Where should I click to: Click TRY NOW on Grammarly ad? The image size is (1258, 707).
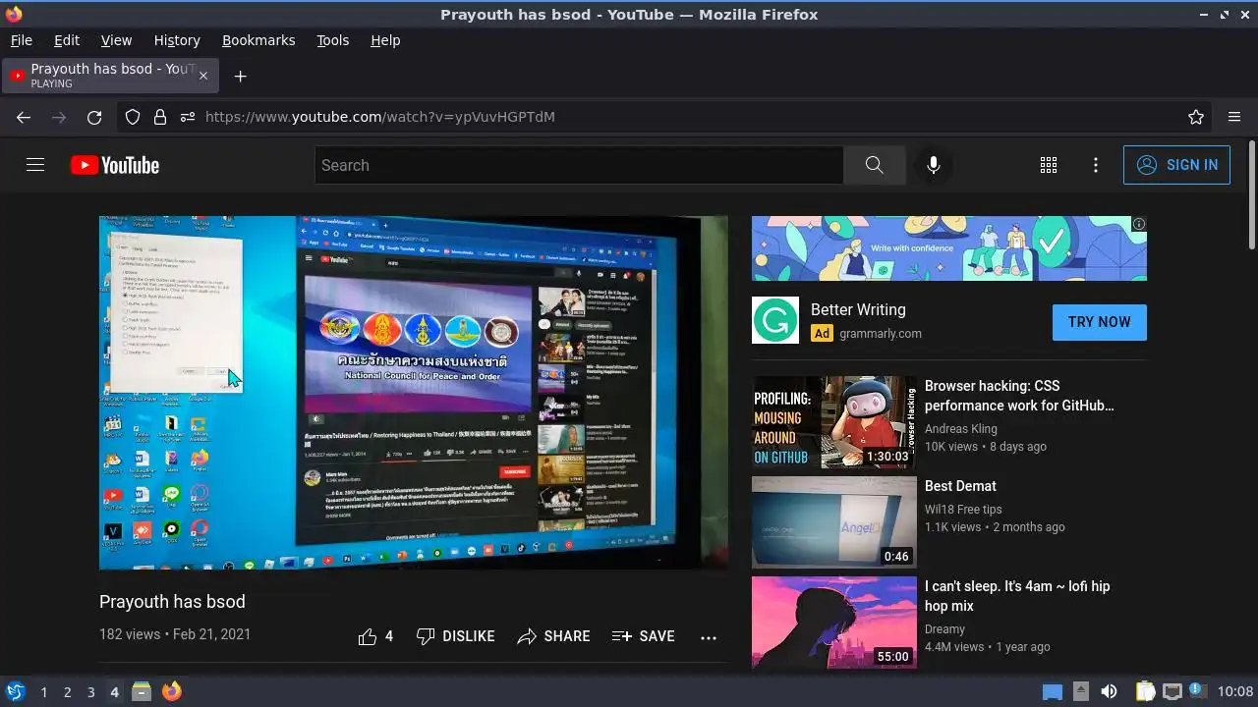(1099, 322)
